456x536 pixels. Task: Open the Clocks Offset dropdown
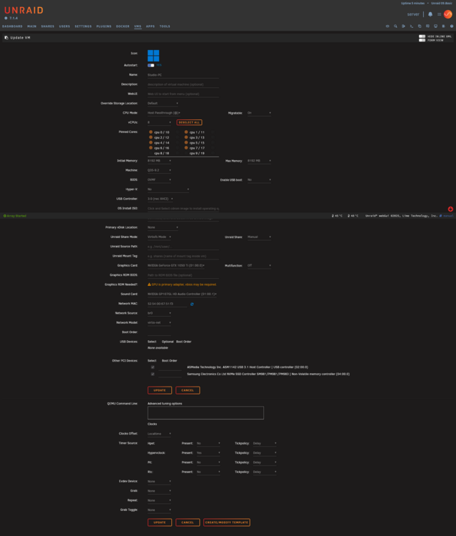tap(159, 434)
